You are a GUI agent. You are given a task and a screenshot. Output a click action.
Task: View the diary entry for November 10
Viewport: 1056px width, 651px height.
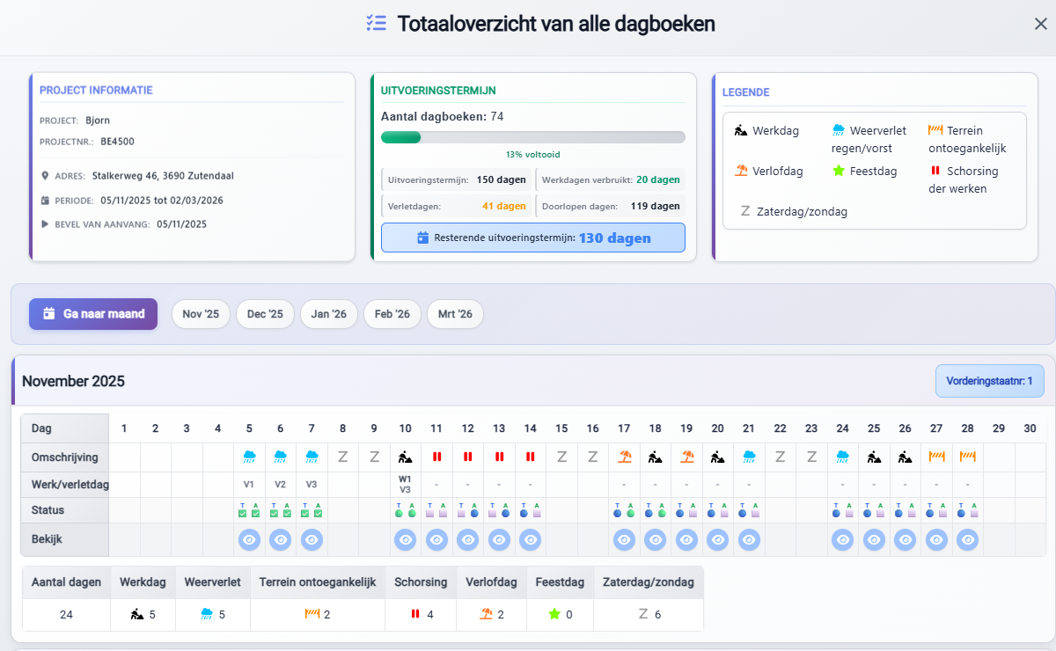[x=405, y=540]
